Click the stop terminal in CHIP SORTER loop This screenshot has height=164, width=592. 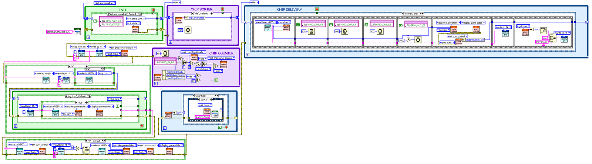coord(222,9)
